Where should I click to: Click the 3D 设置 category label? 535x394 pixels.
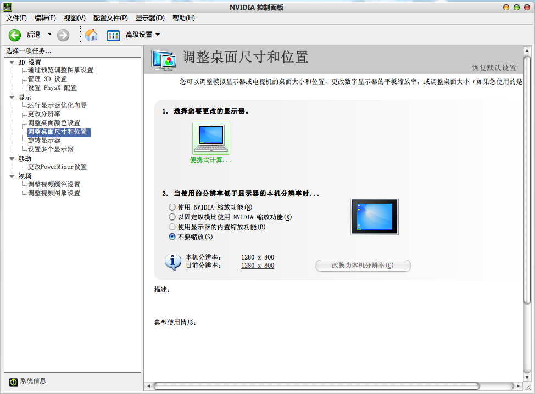coord(30,63)
